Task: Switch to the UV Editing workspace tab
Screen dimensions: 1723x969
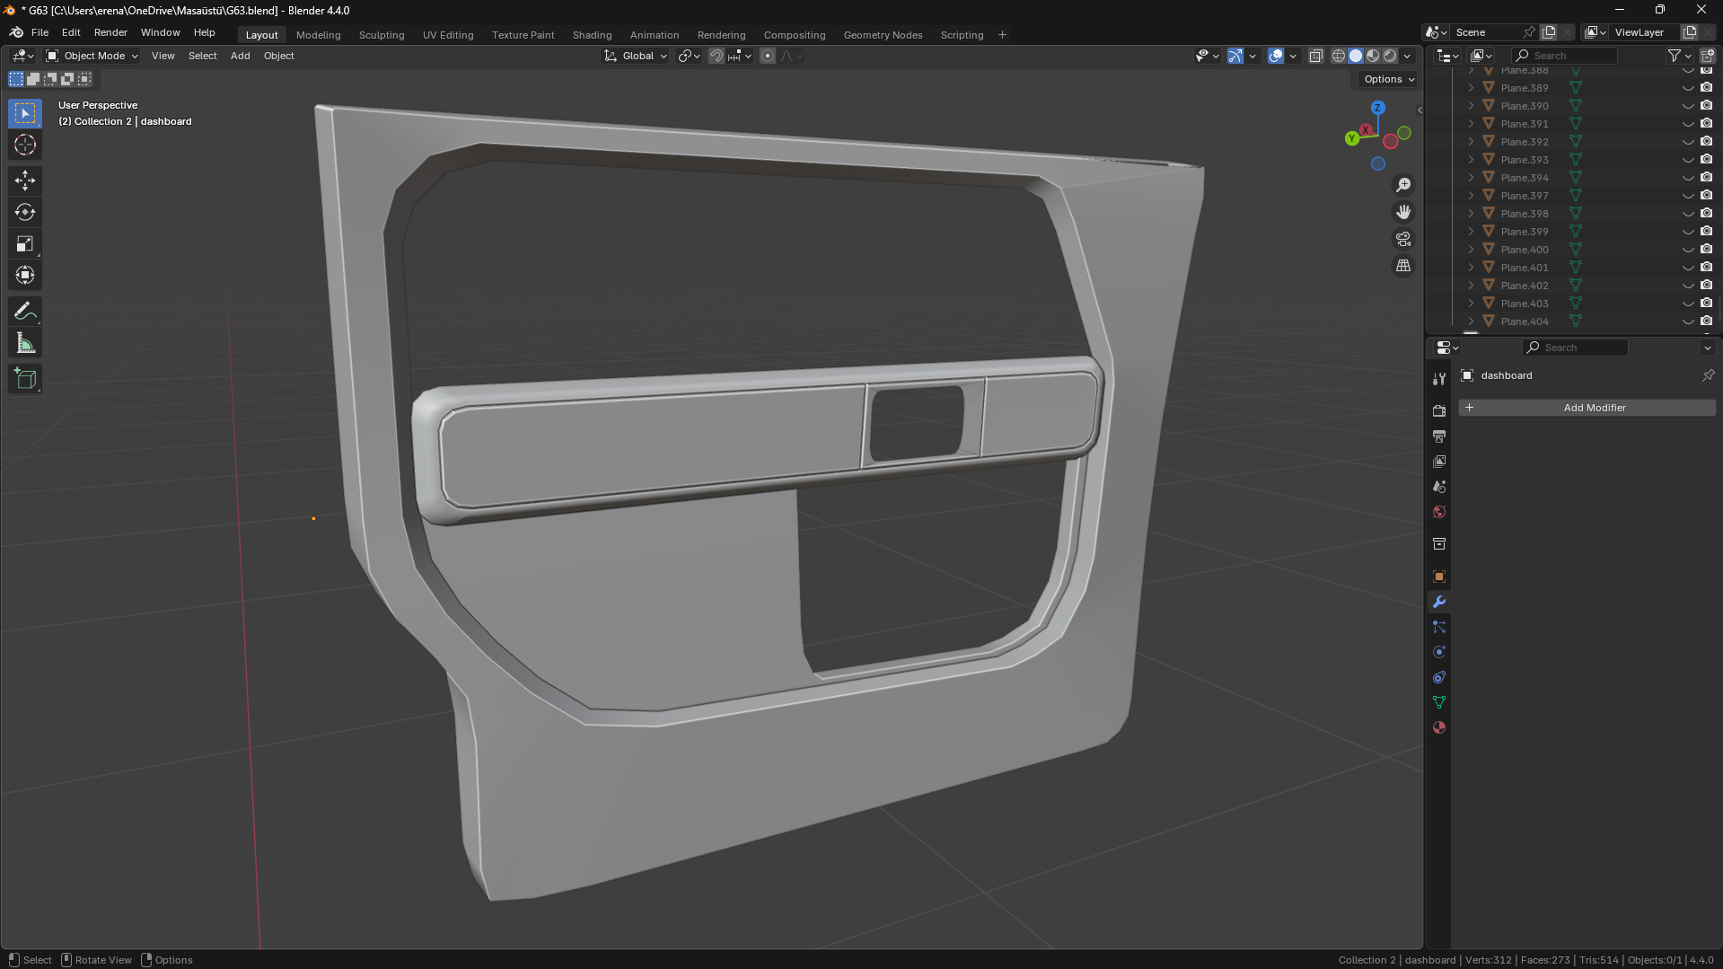Action: click(x=448, y=35)
